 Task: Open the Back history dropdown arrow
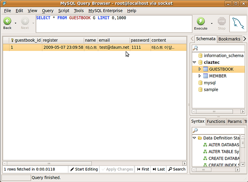15,23
